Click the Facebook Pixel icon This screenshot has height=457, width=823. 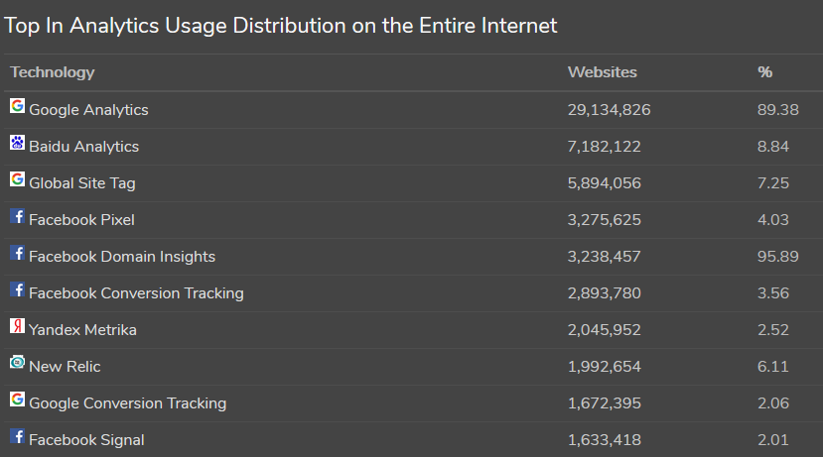[17, 216]
